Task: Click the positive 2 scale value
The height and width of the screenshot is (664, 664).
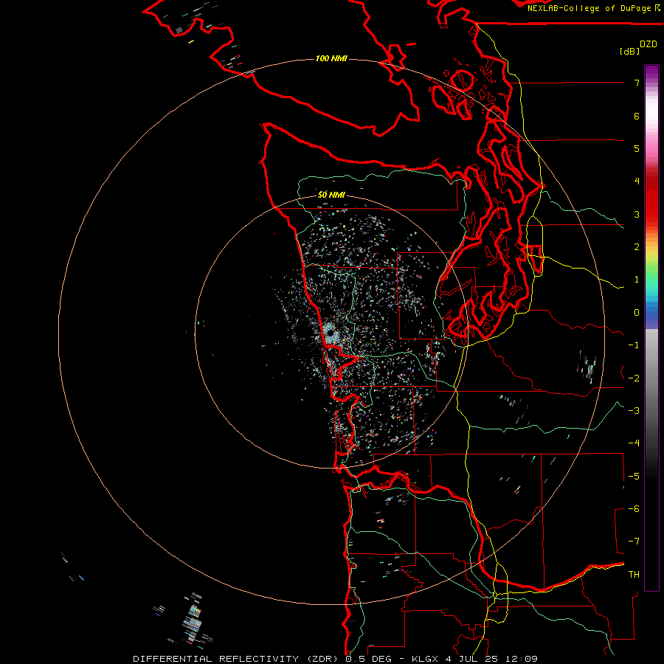Action: (x=637, y=247)
